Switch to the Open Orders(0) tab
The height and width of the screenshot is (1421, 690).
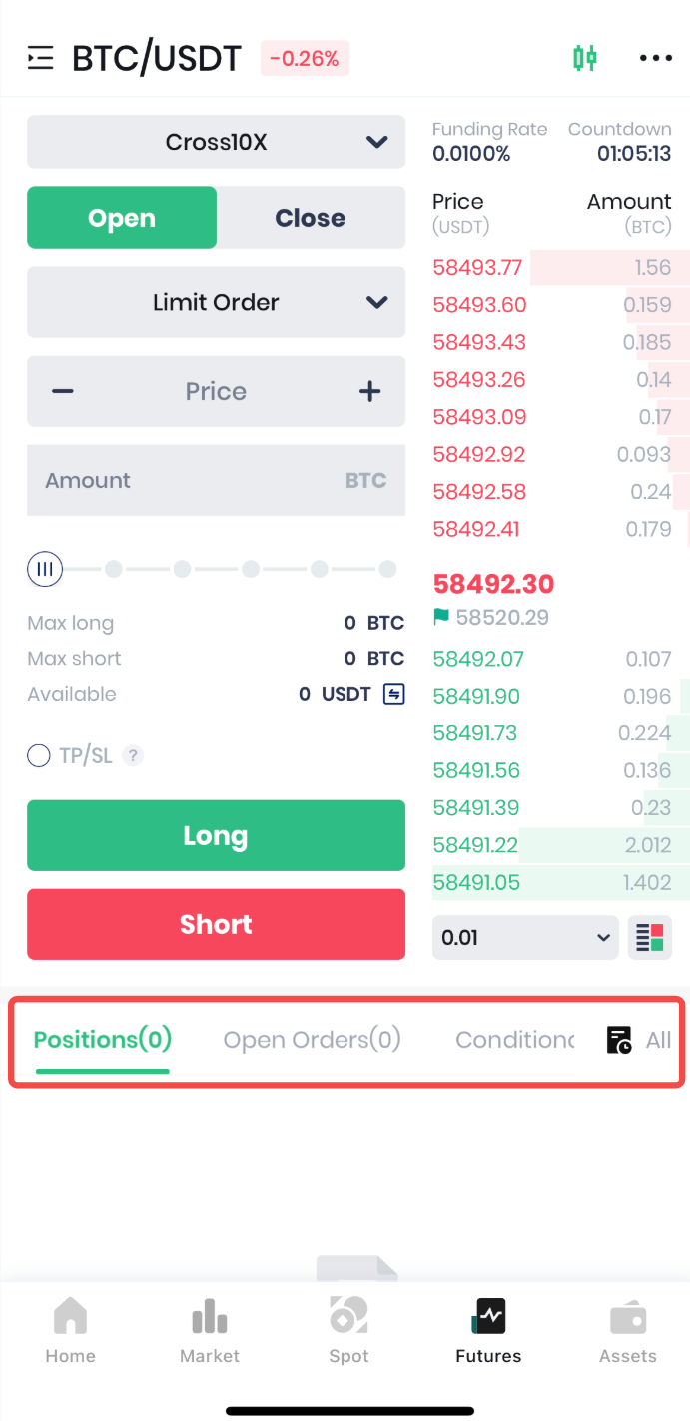[x=312, y=1040]
